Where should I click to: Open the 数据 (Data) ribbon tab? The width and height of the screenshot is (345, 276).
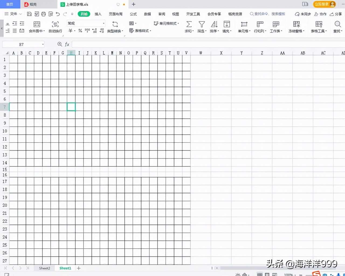(147, 14)
